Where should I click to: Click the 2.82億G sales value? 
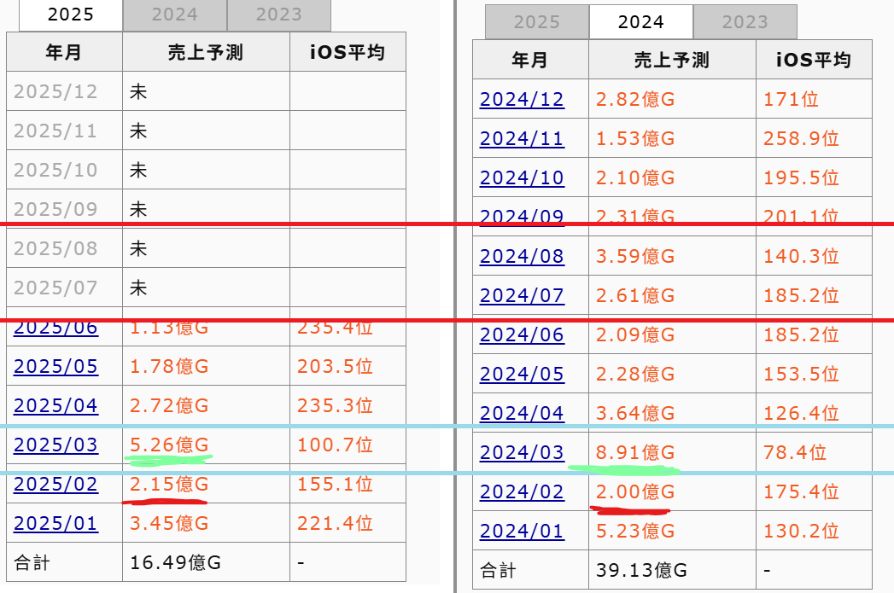tap(635, 99)
